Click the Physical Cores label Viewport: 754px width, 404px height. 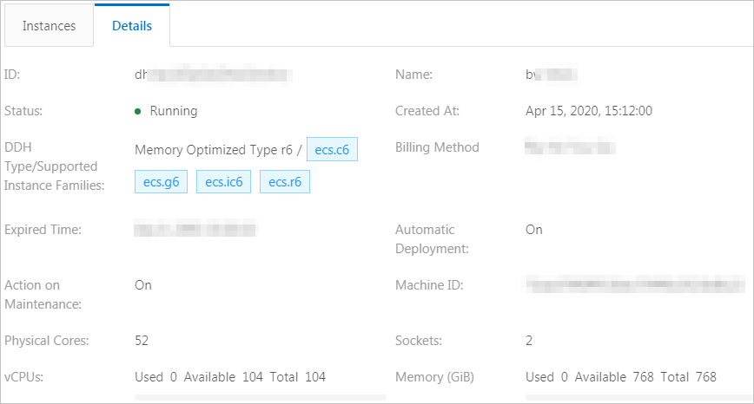pyautogui.click(x=47, y=340)
